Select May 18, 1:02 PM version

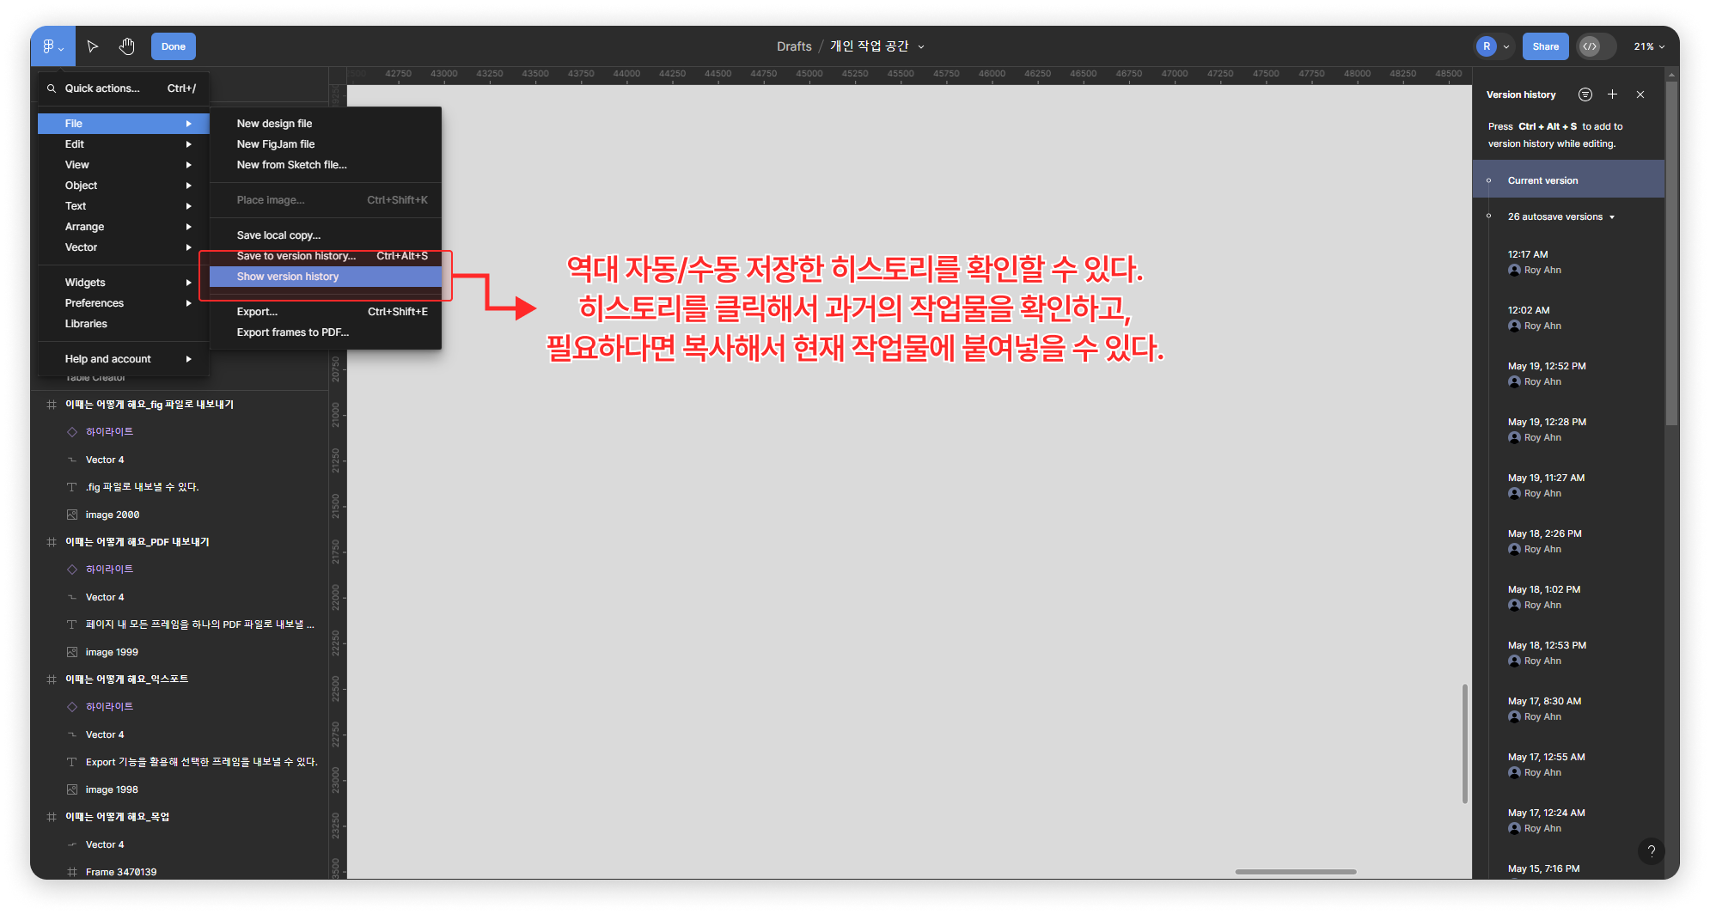pyautogui.click(x=1569, y=597)
